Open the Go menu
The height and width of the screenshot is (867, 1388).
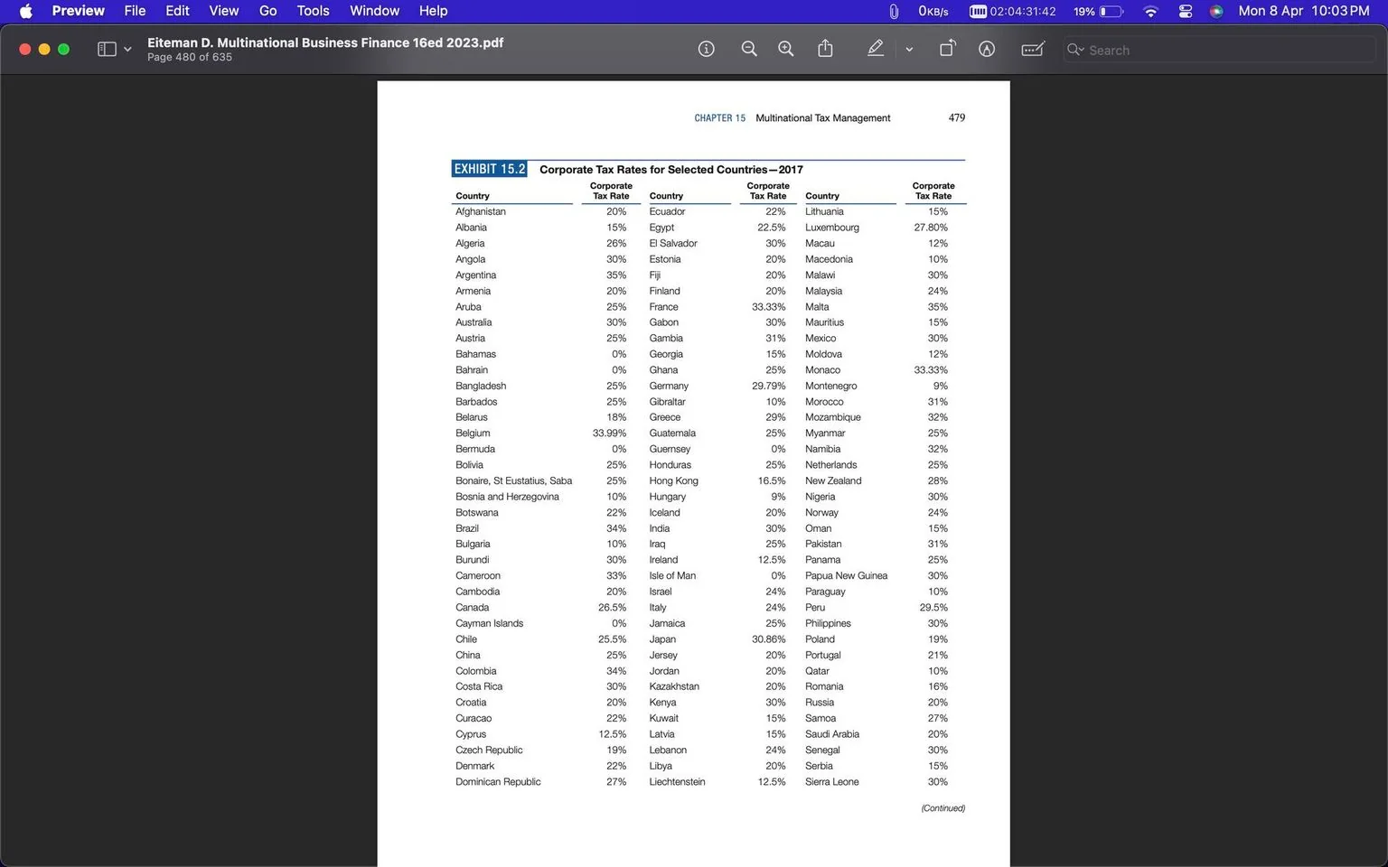pos(268,11)
